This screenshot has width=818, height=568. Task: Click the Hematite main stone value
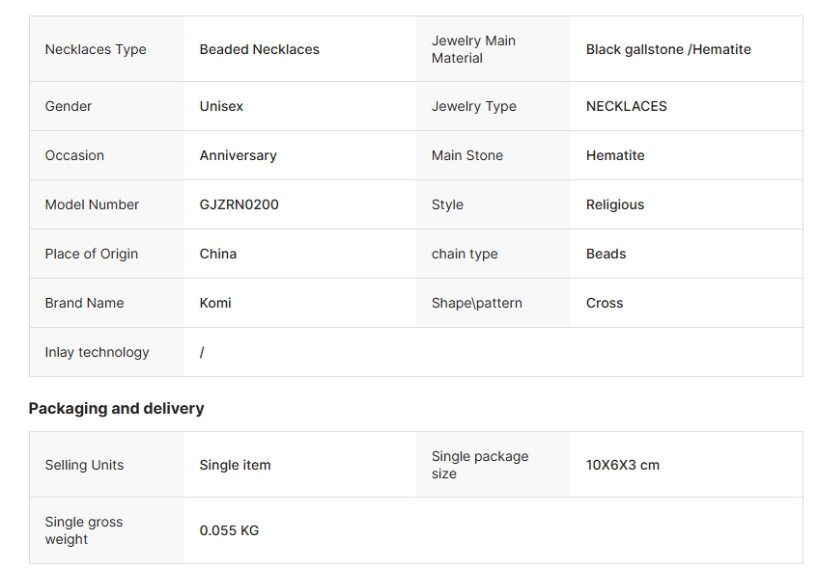(615, 155)
